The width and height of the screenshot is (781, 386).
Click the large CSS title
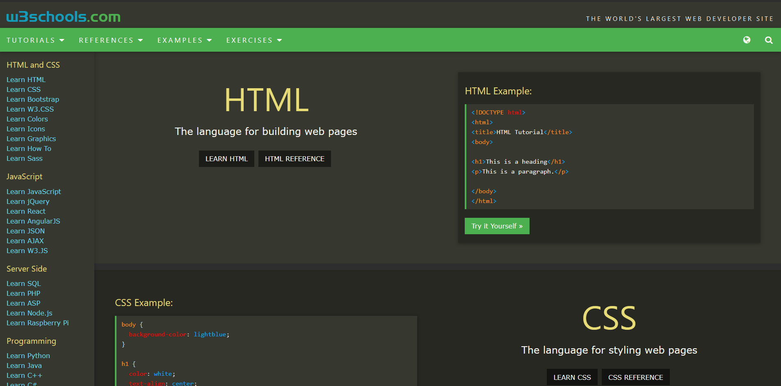[609, 318]
